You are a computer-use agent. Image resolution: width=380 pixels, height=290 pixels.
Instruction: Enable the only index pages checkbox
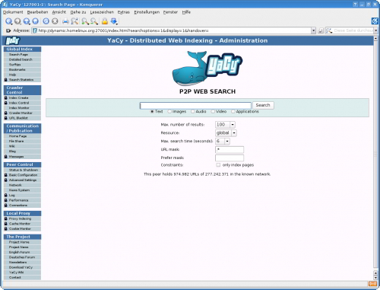[x=218, y=165]
